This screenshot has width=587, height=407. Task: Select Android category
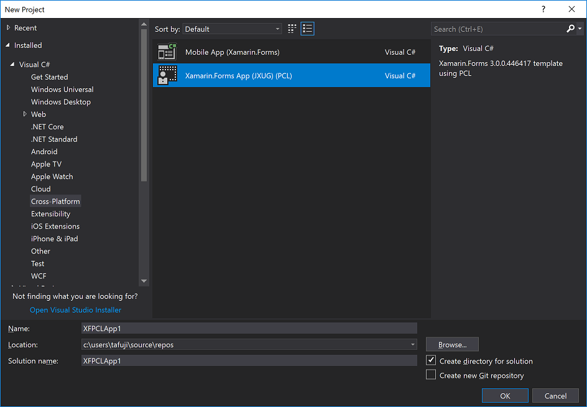pos(44,152)
